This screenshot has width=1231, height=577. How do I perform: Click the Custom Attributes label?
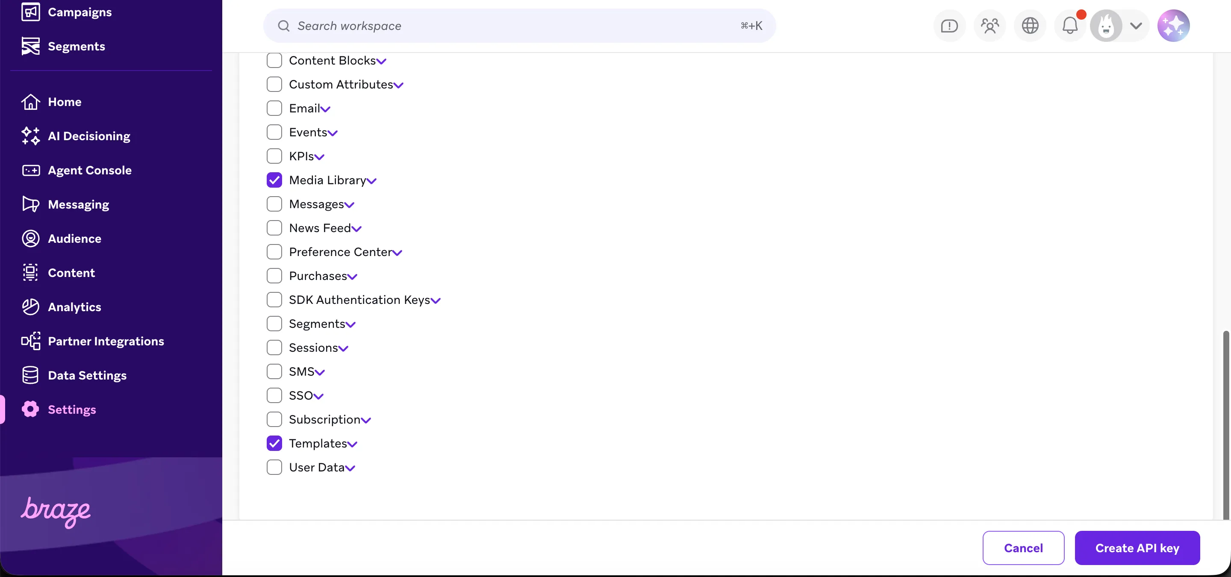click(x=341, y=85)
